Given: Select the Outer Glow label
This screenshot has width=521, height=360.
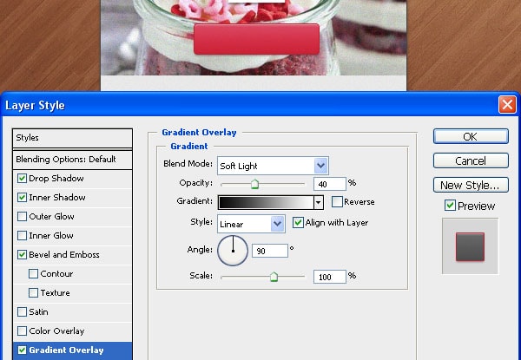Looking at the screenshot, I should point(51,216).
